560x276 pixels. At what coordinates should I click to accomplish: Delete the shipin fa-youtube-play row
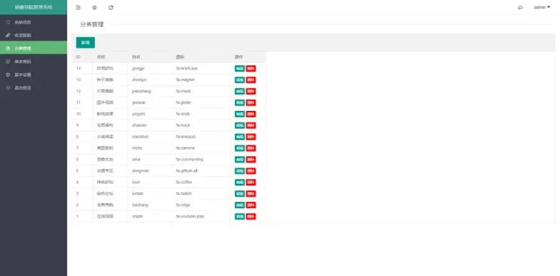[x=251, y=217]
